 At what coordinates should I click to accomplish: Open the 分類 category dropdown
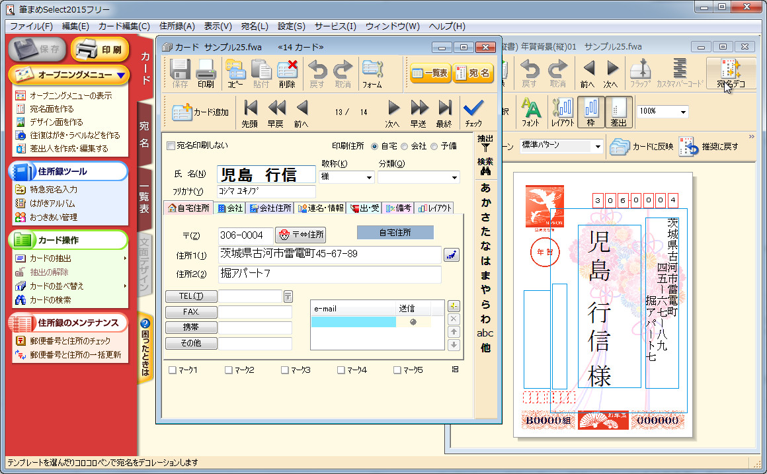click(454, 177)
